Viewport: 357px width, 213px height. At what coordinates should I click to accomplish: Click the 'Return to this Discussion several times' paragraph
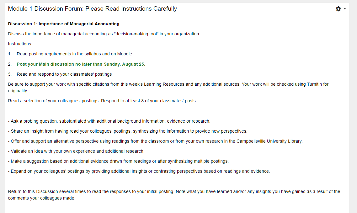click(x=174, y=195)
